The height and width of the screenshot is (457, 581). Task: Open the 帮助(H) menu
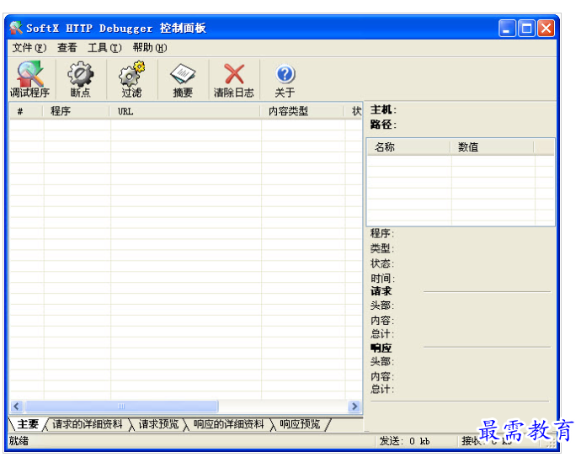tap(150, 48)
